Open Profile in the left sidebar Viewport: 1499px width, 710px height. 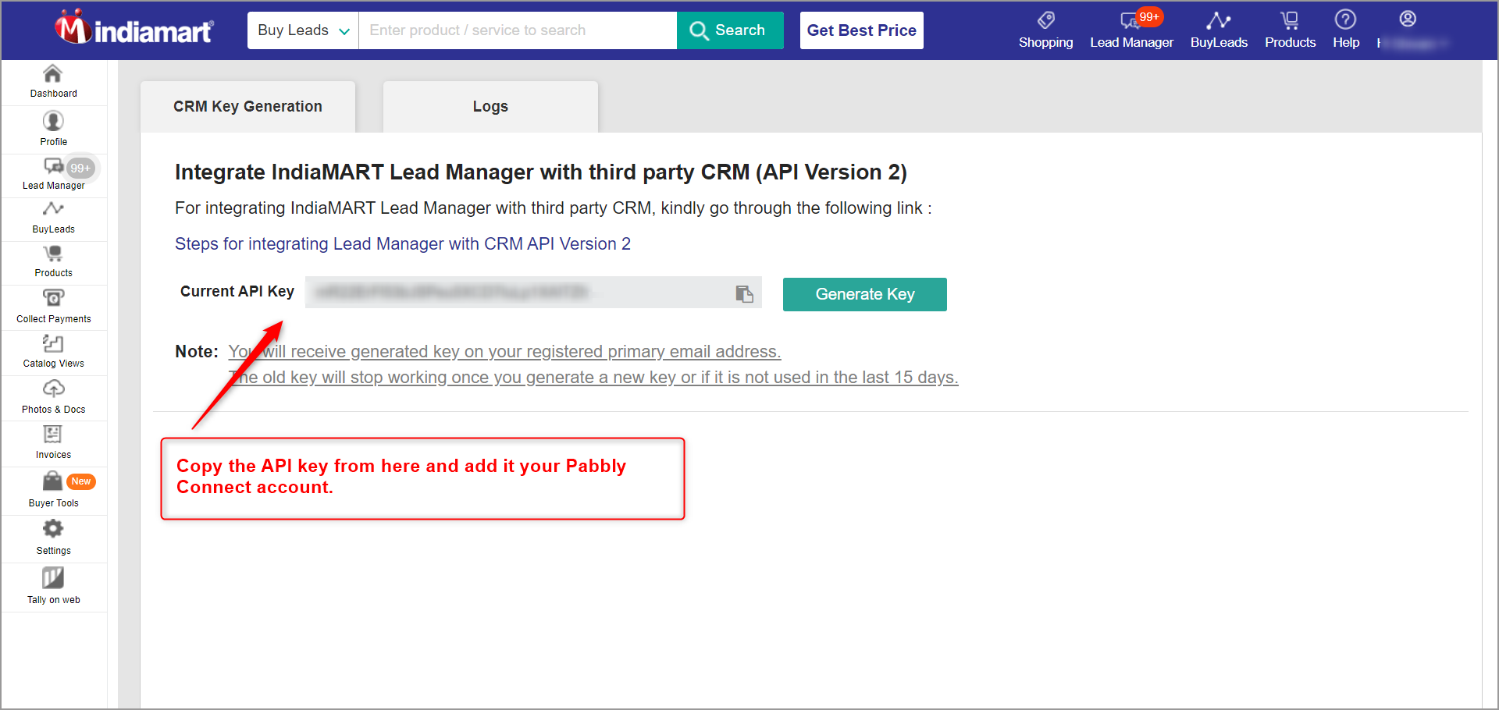point(53,130)
